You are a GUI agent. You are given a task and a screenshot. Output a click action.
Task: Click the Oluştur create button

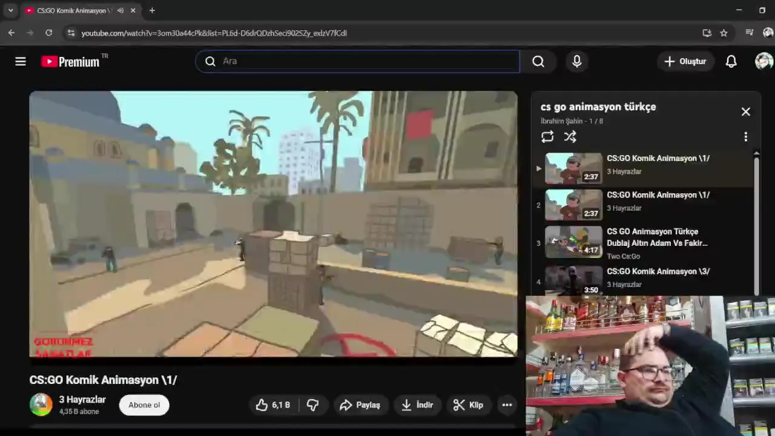[685, 61]
